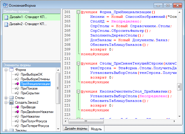Screen dimensions: 185x134
Task: Click the Дизайны формы panel header
Action: click(x=32, y=11)
